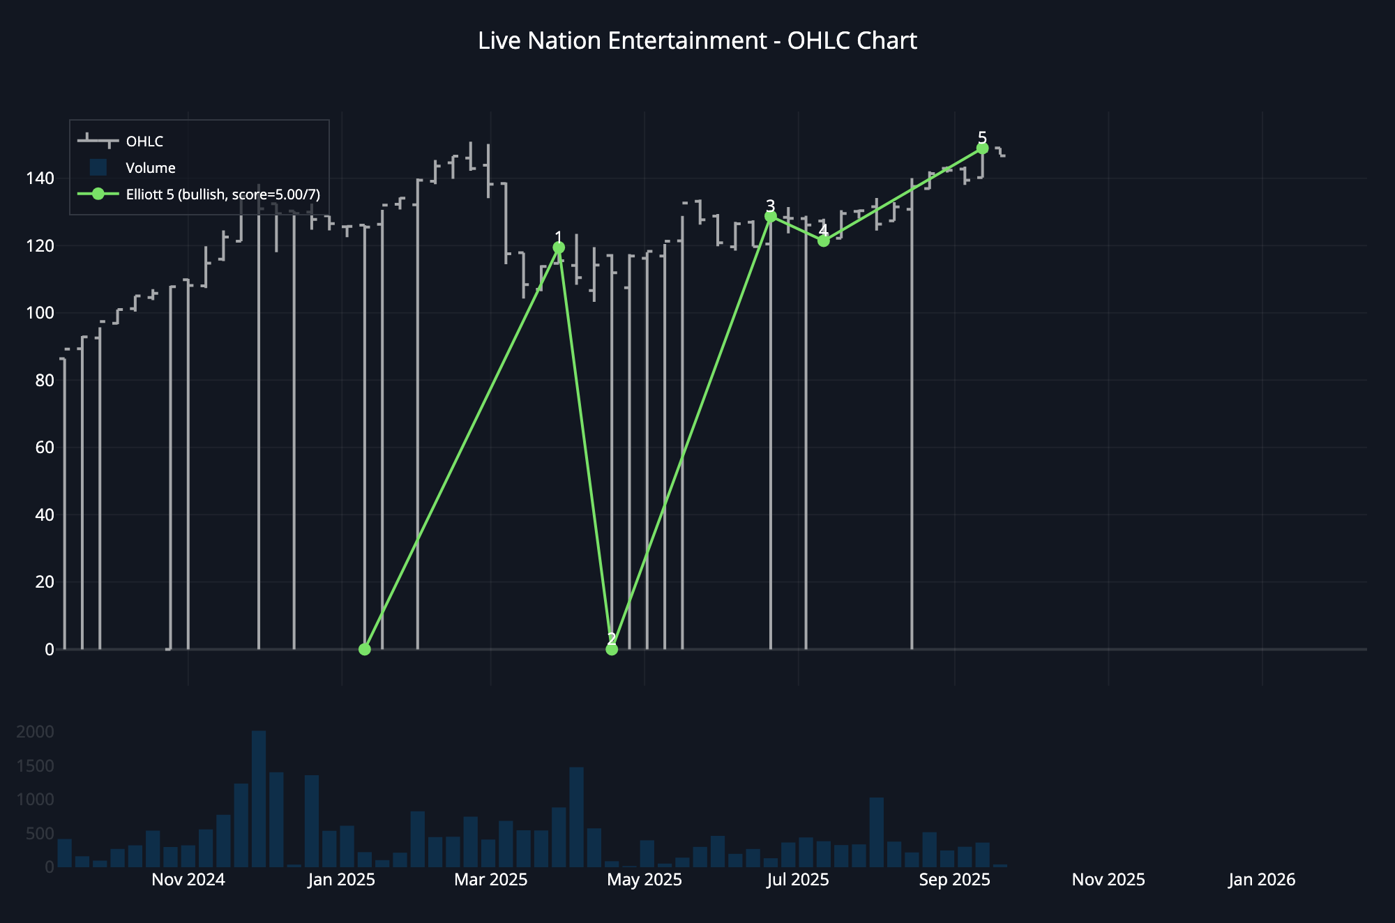Select Elliott wave marker 4
This screenshot has height=923, width=1395.
(824, 241)
